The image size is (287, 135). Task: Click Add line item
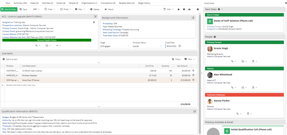pyautogui.click(x=10, y=59)
